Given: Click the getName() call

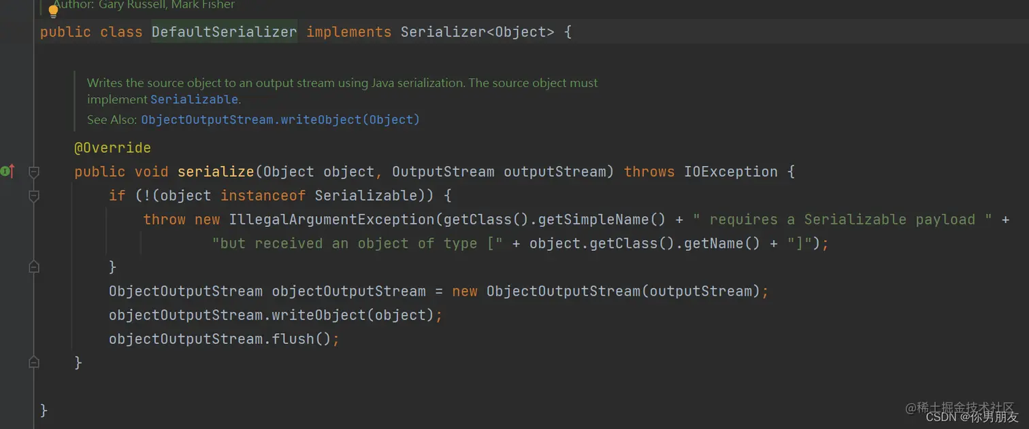Looking at the screenshot, I should (x=722, y=243).
